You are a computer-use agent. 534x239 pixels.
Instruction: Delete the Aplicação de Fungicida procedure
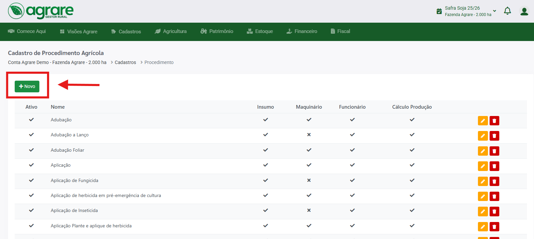(494, 181)
